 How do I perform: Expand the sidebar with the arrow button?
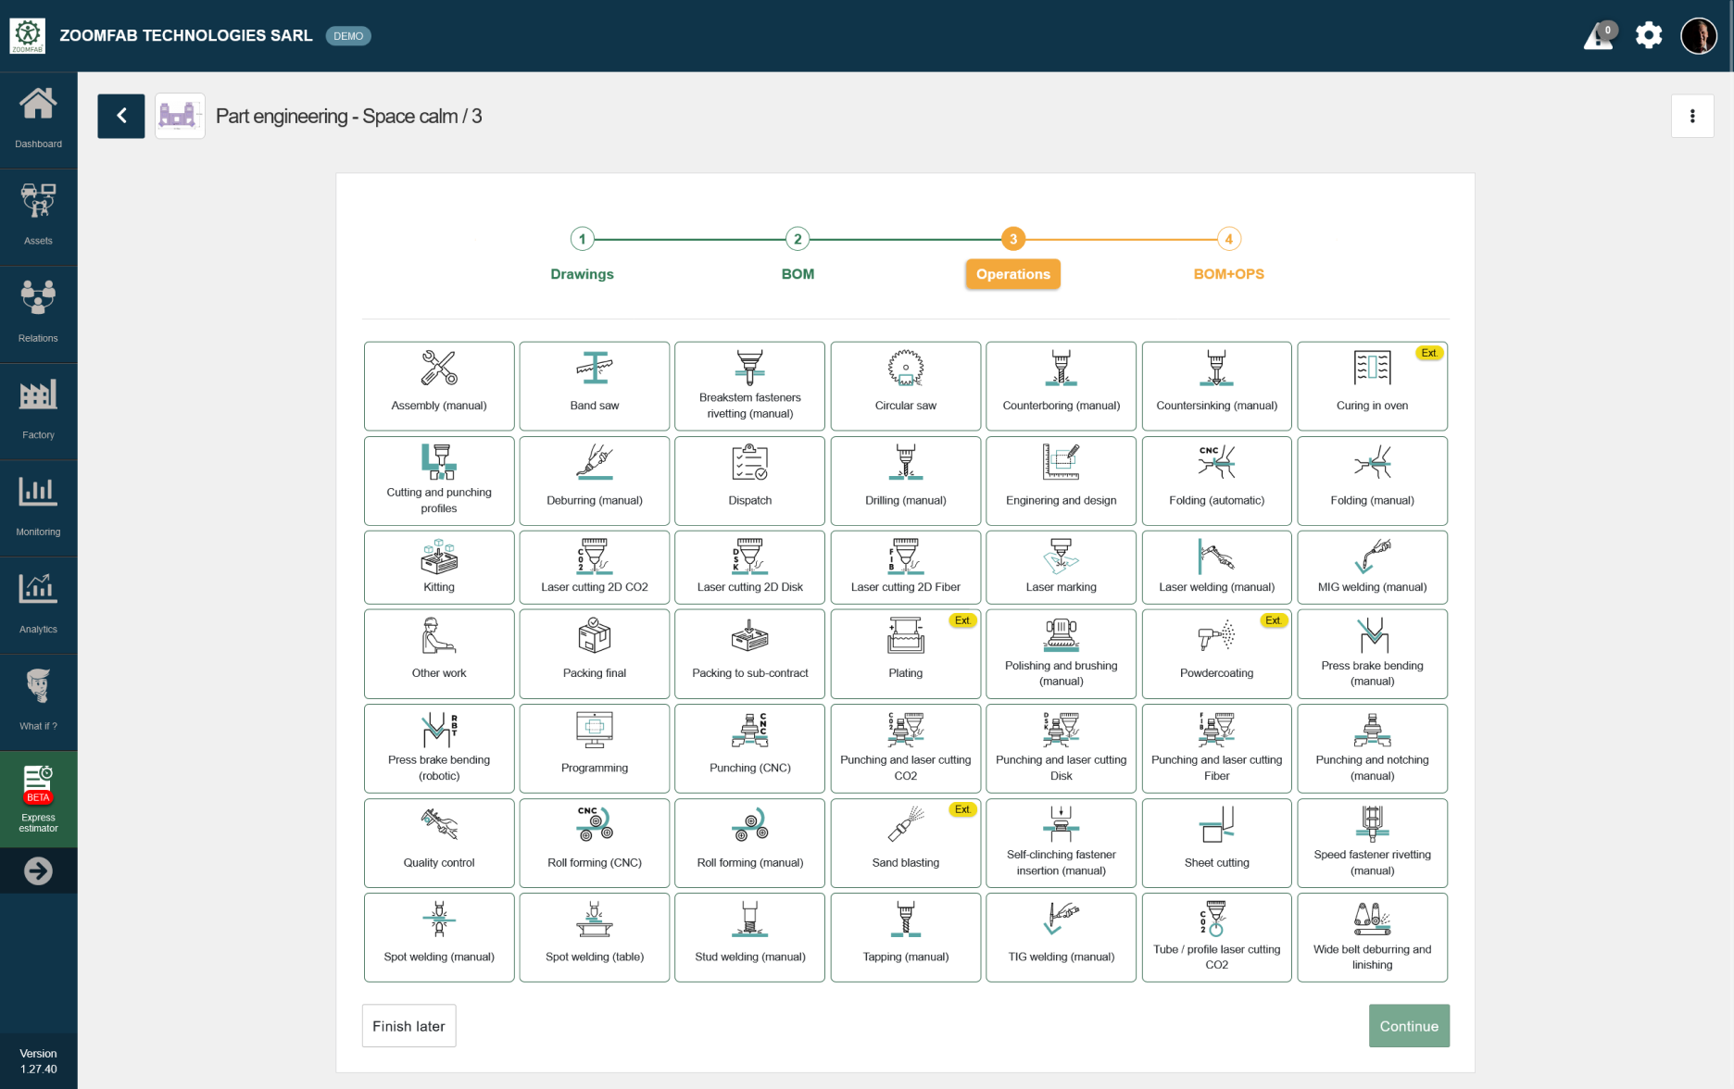click(38, 871)
